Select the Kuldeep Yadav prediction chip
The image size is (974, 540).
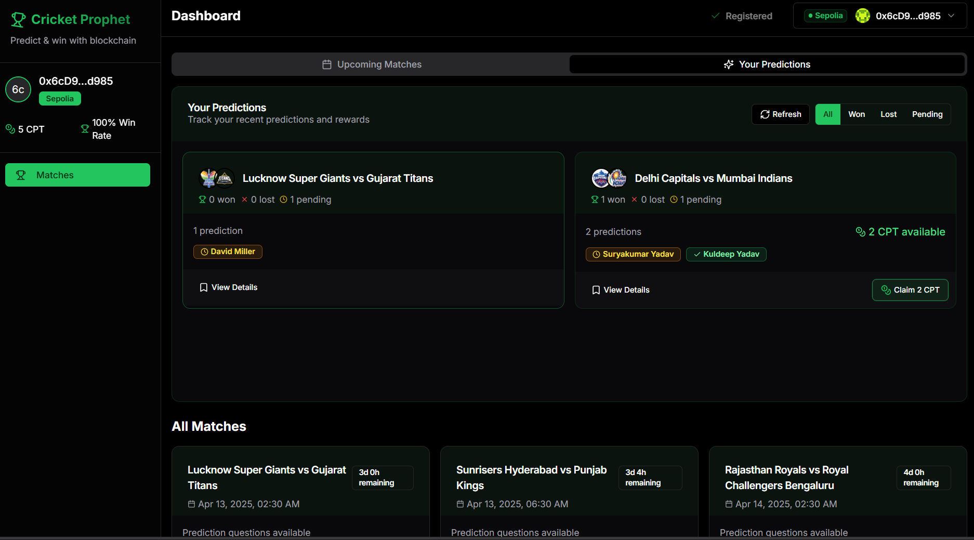(x=726, y=254)
